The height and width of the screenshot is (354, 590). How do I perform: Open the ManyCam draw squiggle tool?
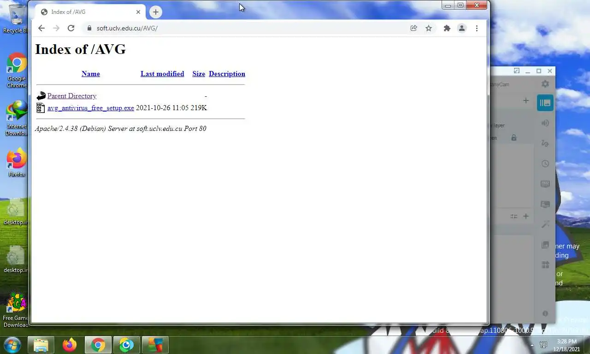click(x=545, y=143)
